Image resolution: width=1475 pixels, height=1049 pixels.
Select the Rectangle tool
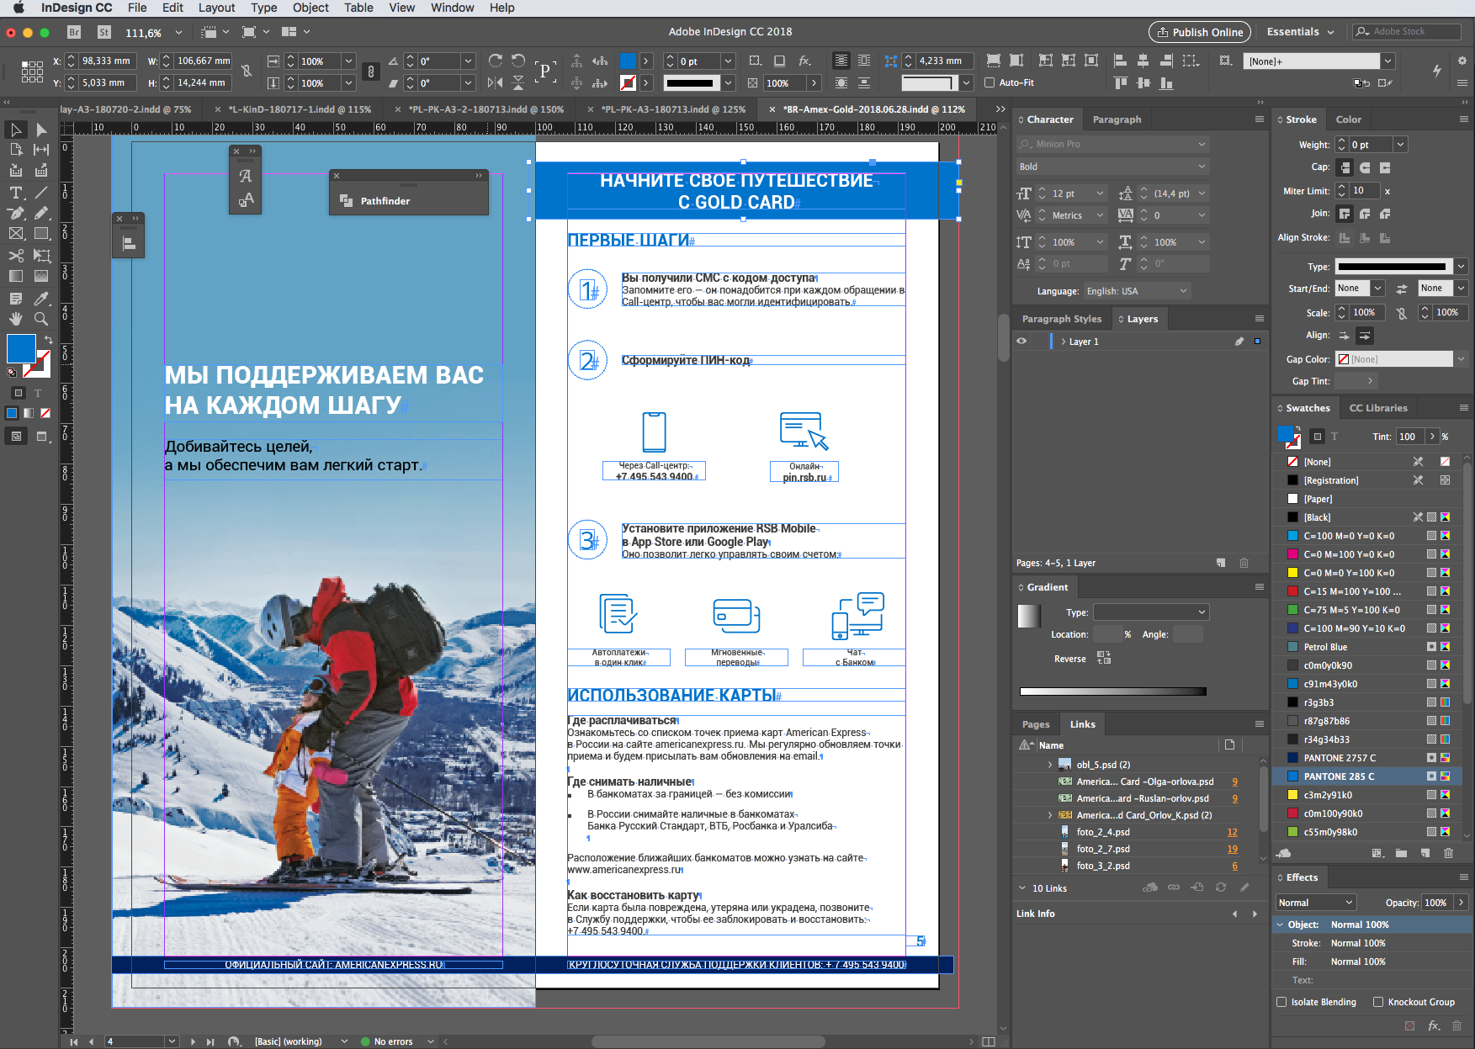coord(41,234)
